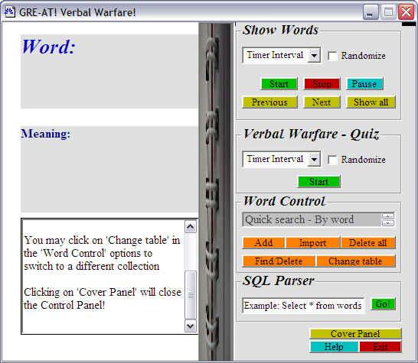Go to the Previous word
The height and width of the screenshot is (363, 418).
269,102
